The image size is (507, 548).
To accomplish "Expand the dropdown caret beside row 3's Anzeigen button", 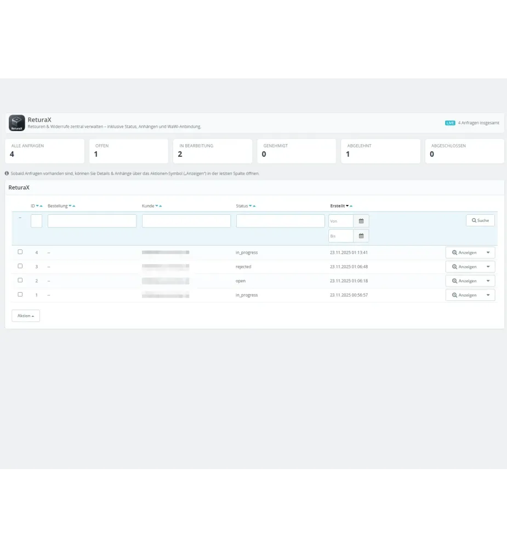I will (488, 266).
